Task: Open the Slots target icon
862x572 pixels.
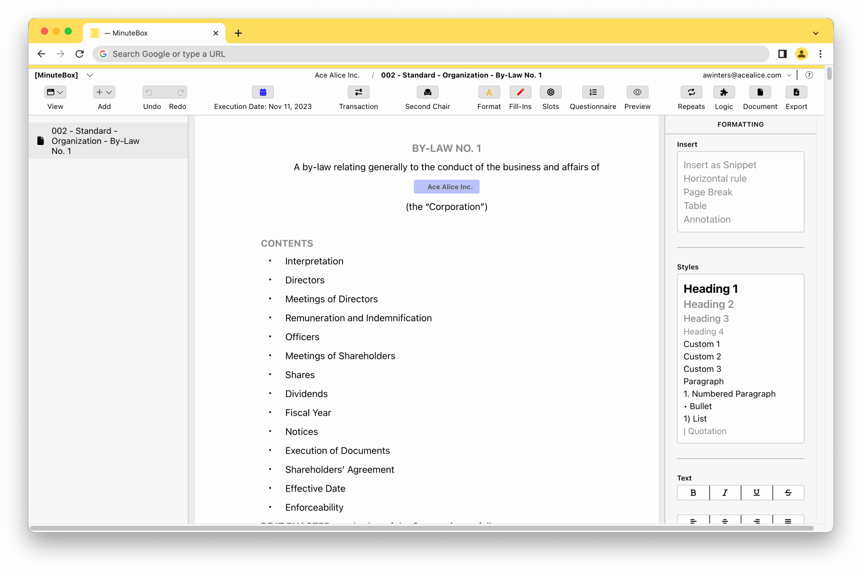Action: coord(550,92)
